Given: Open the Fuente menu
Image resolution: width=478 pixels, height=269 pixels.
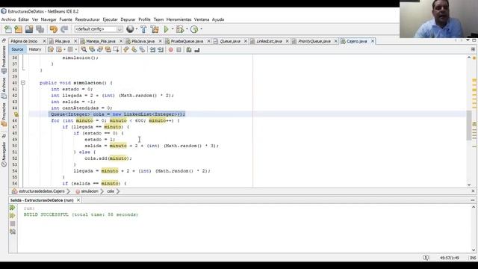Looking at the screenshot, I should coord(66,19).
